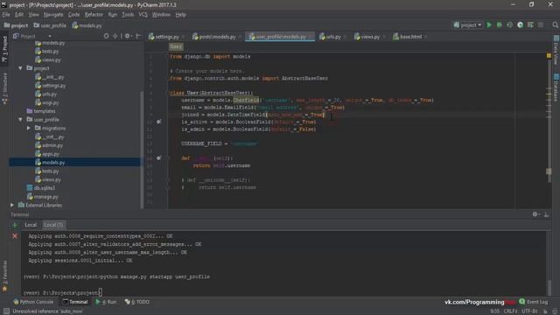Click UTF-8 encoding in status bar

pos(529,311)
